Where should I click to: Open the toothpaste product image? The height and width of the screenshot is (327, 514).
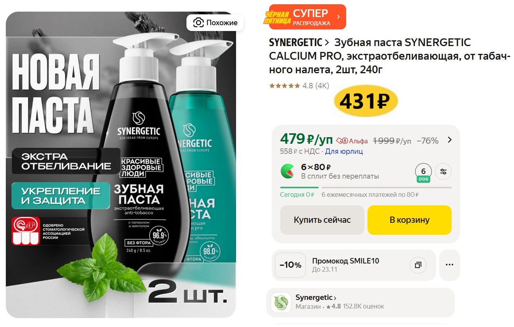click(x=121, y=165)
